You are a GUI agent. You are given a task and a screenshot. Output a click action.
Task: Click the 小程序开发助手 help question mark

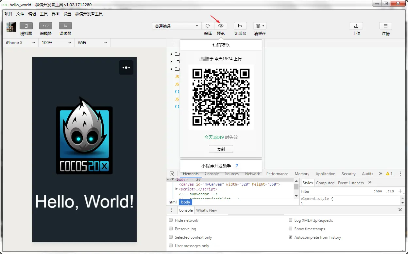237,166
